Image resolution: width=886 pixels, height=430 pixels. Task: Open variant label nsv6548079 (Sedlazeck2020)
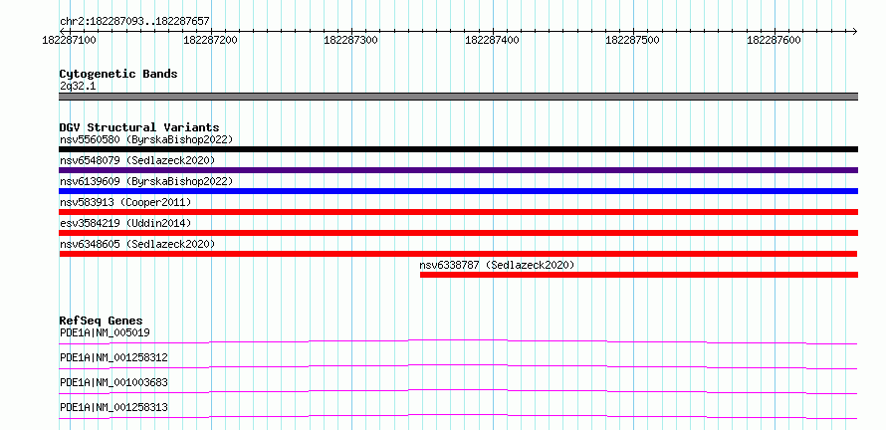(x=137, y=160)
